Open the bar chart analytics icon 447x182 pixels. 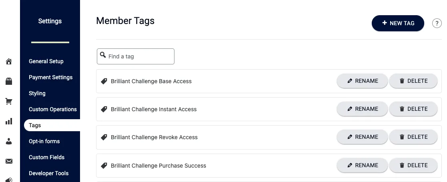[x=9, y=121]
